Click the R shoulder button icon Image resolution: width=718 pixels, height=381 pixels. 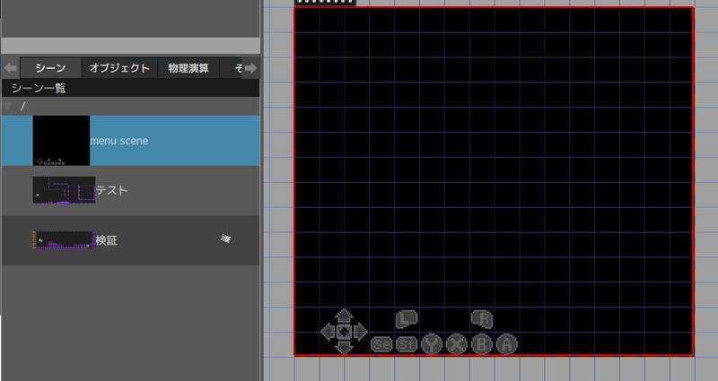tap(482, 319)
